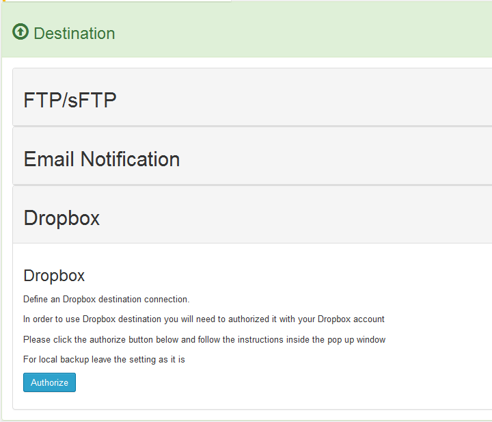This screenshot has width=492, height=422.
Task: Click the large 'Dropbox' panel title text
Action: coord(61,218)
